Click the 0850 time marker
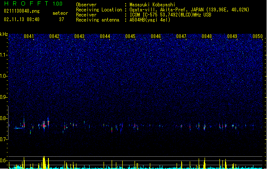The image size is (267, 169). 258,36
